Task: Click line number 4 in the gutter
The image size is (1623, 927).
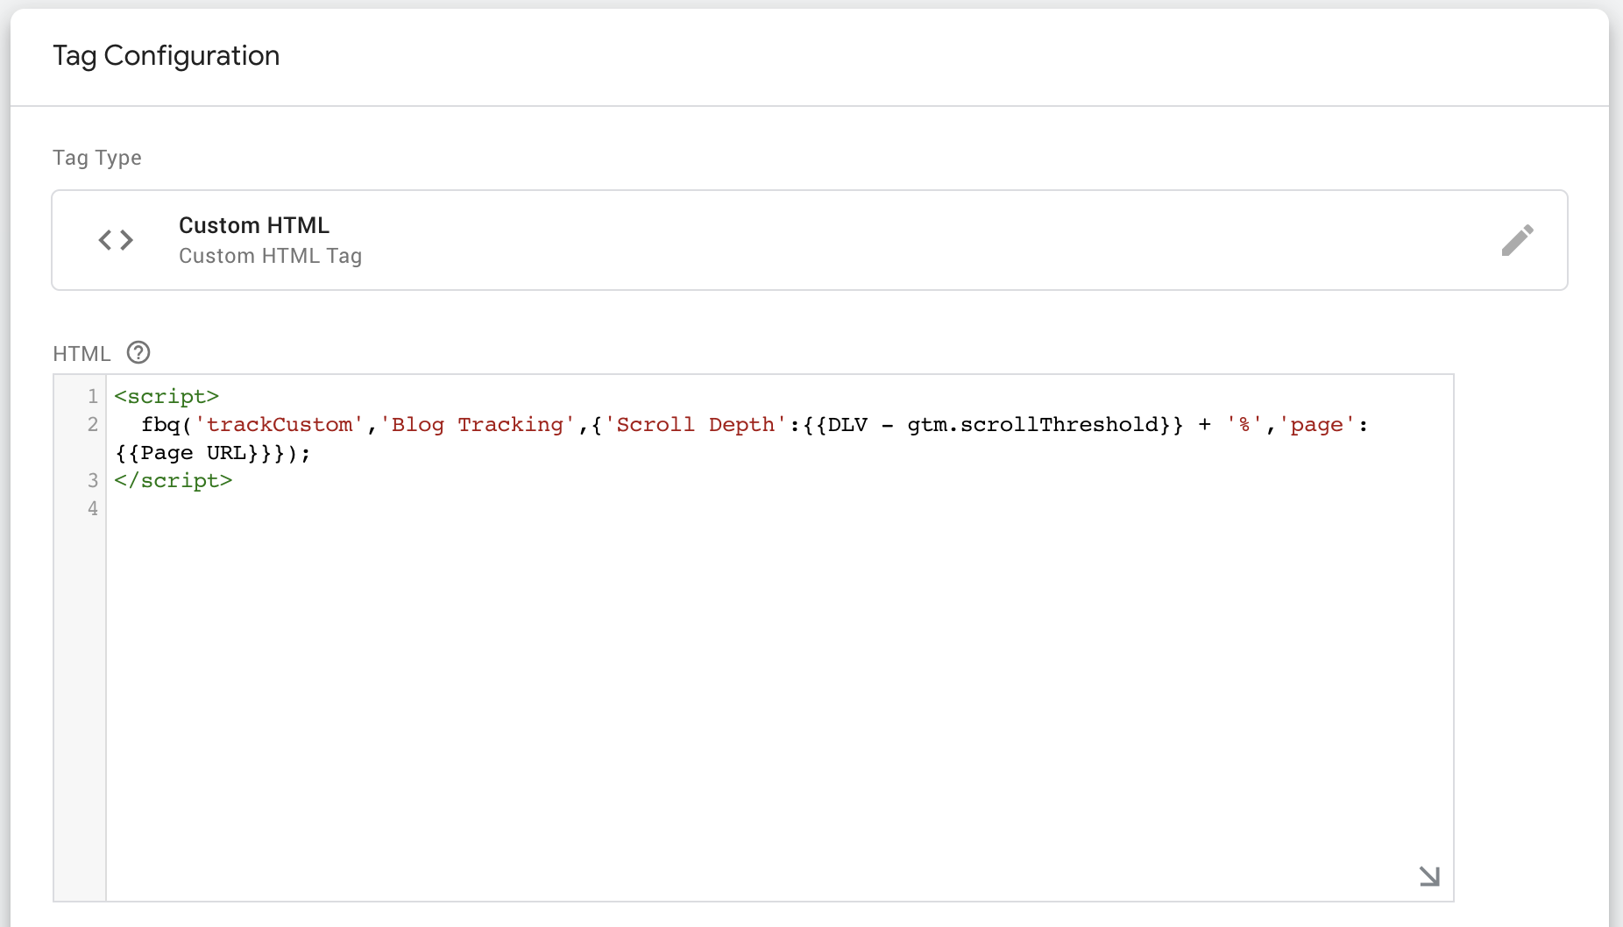Action: coord(93,508)
